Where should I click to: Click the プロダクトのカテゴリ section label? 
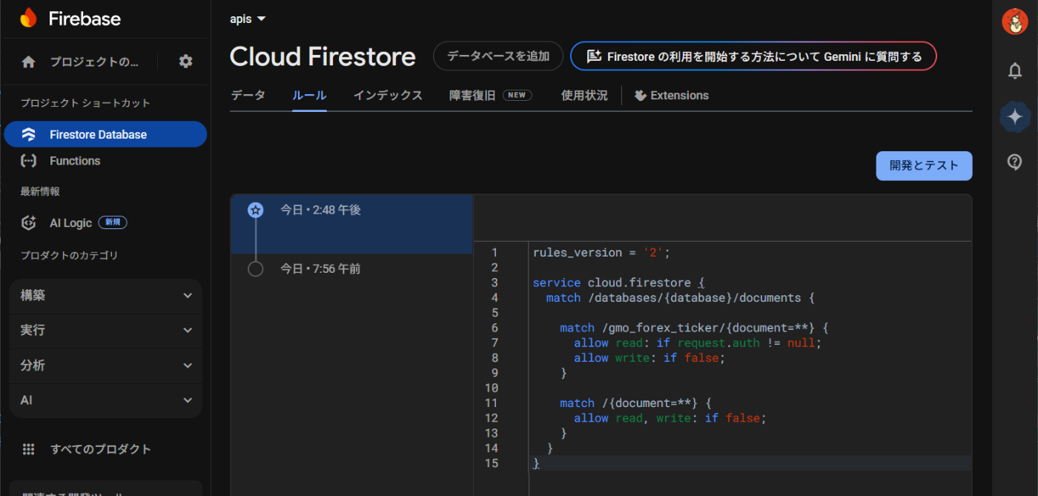pyautogui.click(x=69, y=256)
